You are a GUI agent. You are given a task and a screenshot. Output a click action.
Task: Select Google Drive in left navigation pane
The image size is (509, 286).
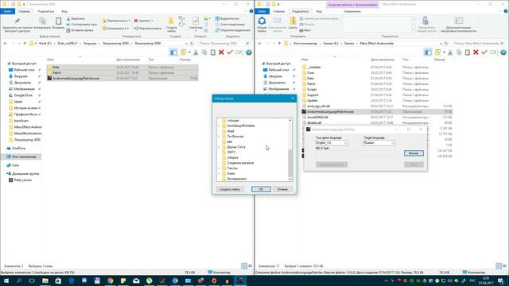pyautogui.click(x=23, y=95)
